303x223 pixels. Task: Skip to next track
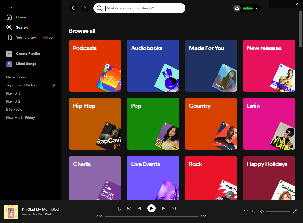click(164, 208)
